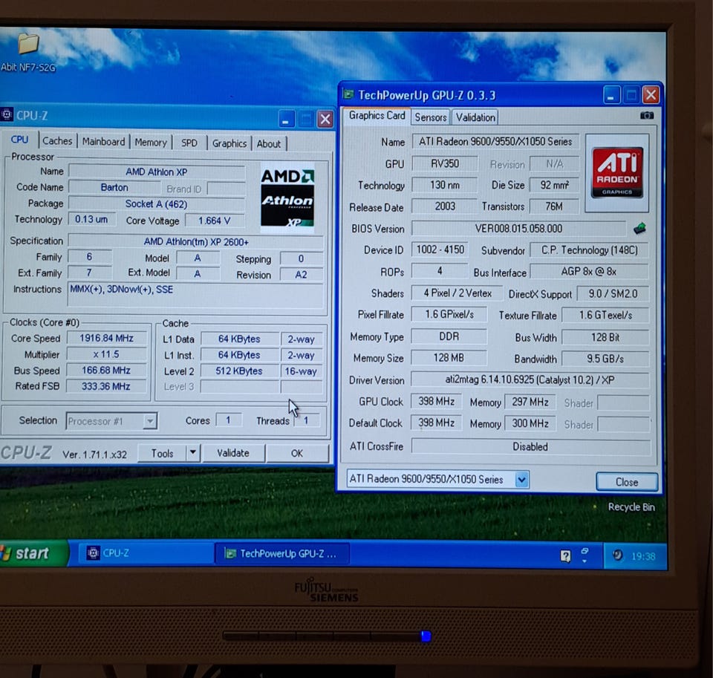Screen dimensions: 713x678
Task: Click the ATI Radeon logo in GPU-Z
Action: coord(617,173)
